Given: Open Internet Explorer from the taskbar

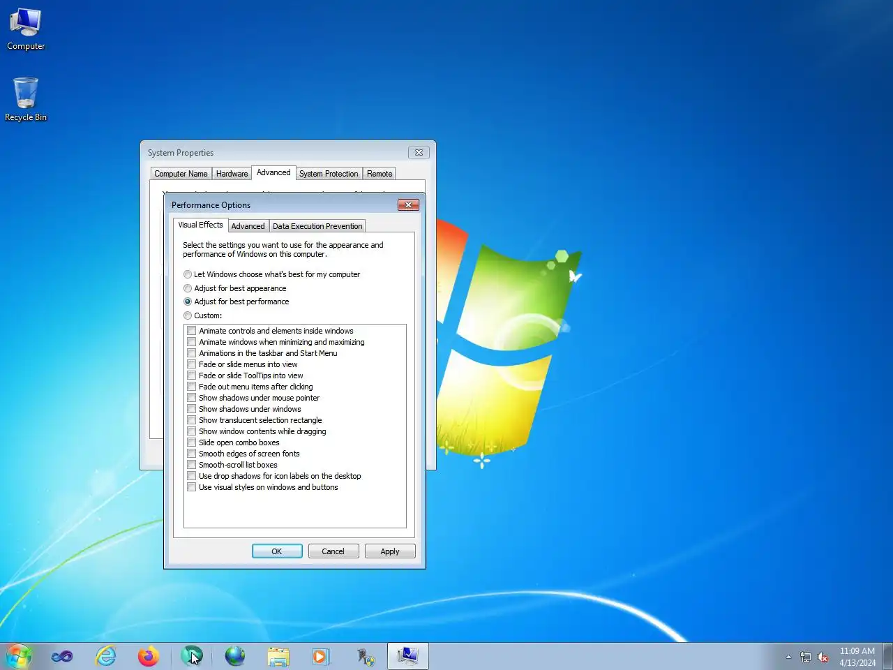Looking at the screenshot, I should coord(105,656).
